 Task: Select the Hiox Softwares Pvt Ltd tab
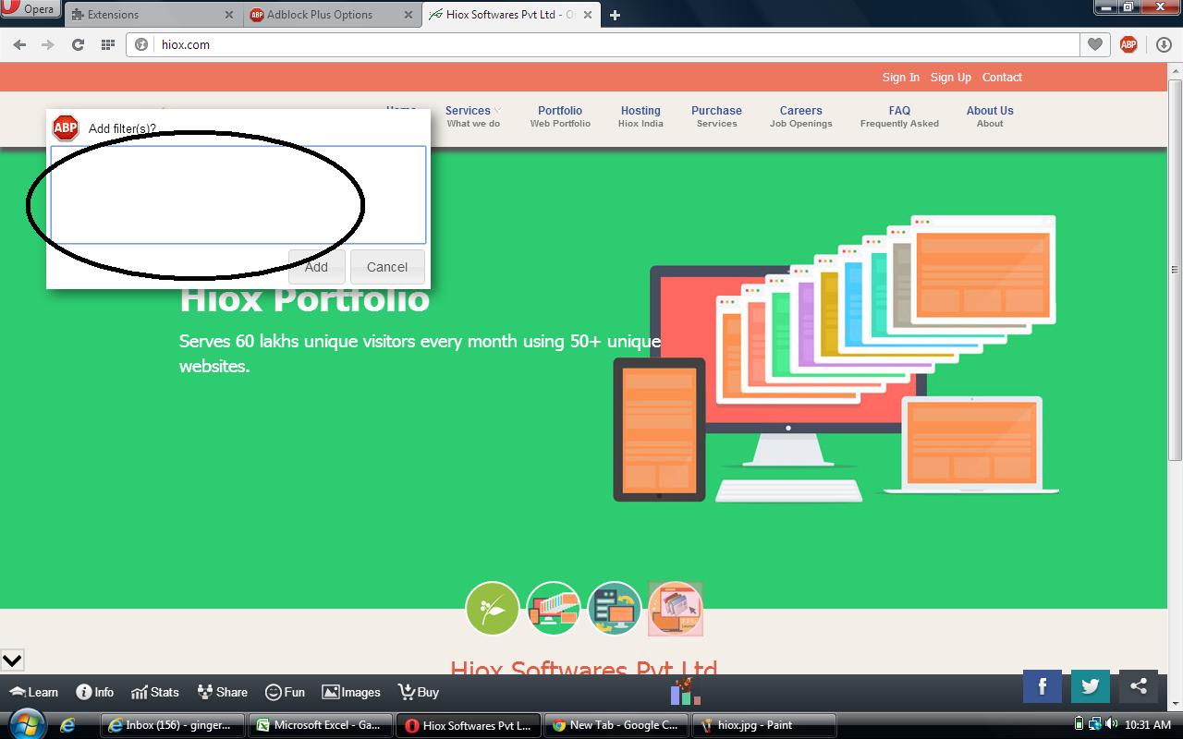pos(510,15)
